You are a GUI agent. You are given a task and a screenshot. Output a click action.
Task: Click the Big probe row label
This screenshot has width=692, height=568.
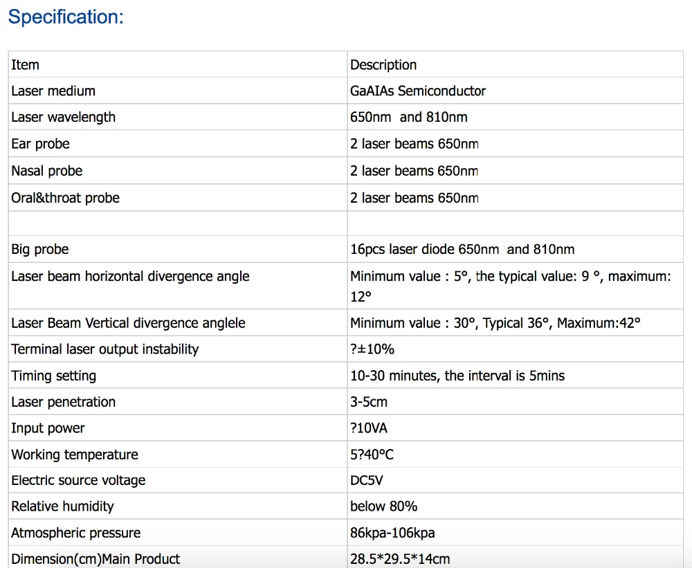click(x=40, y=250)
